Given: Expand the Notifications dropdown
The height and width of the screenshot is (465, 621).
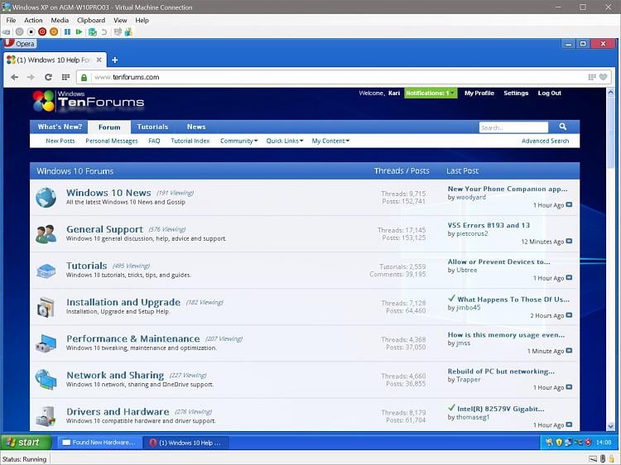Looking at the screenshot, I should click(x=431, y=93).
